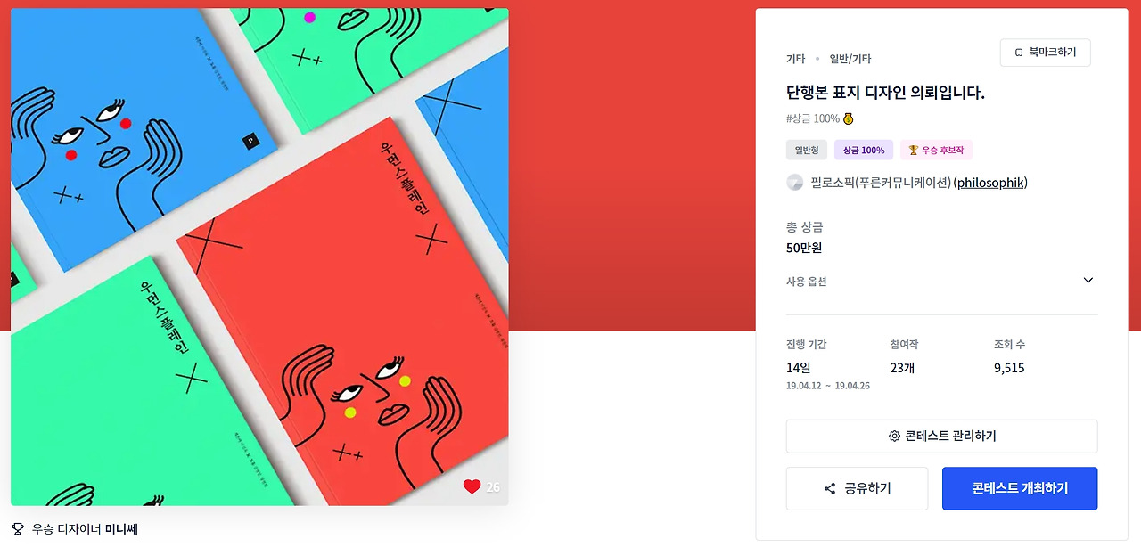Click the share icon in 공유하기

coord(830,489)
